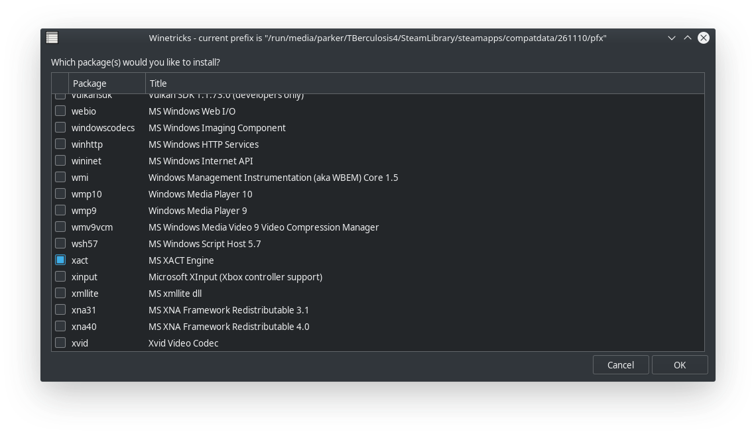This screenshot has height=434, width=756.
Task: Uncheck the xact package checkbox
Action: [60, 260]
